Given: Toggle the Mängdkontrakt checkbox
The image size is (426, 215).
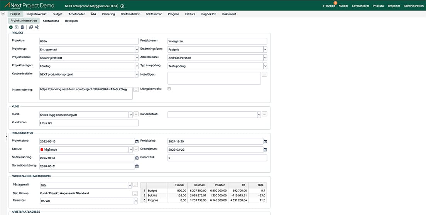Looking at the screenshot, I should click(169, 89).
